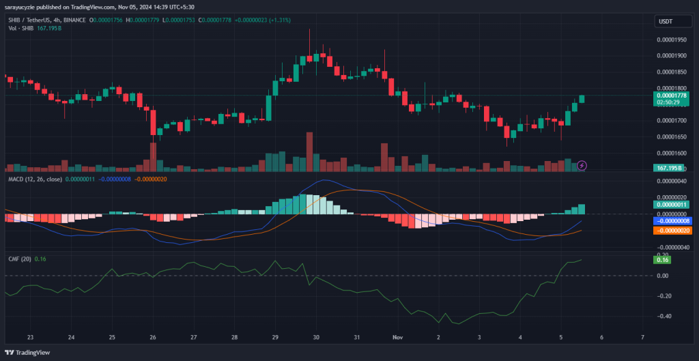This screenshot has height=361, width=699.
Task: Click the TradingView.com link in the header
Action: (x=83, y=7)
